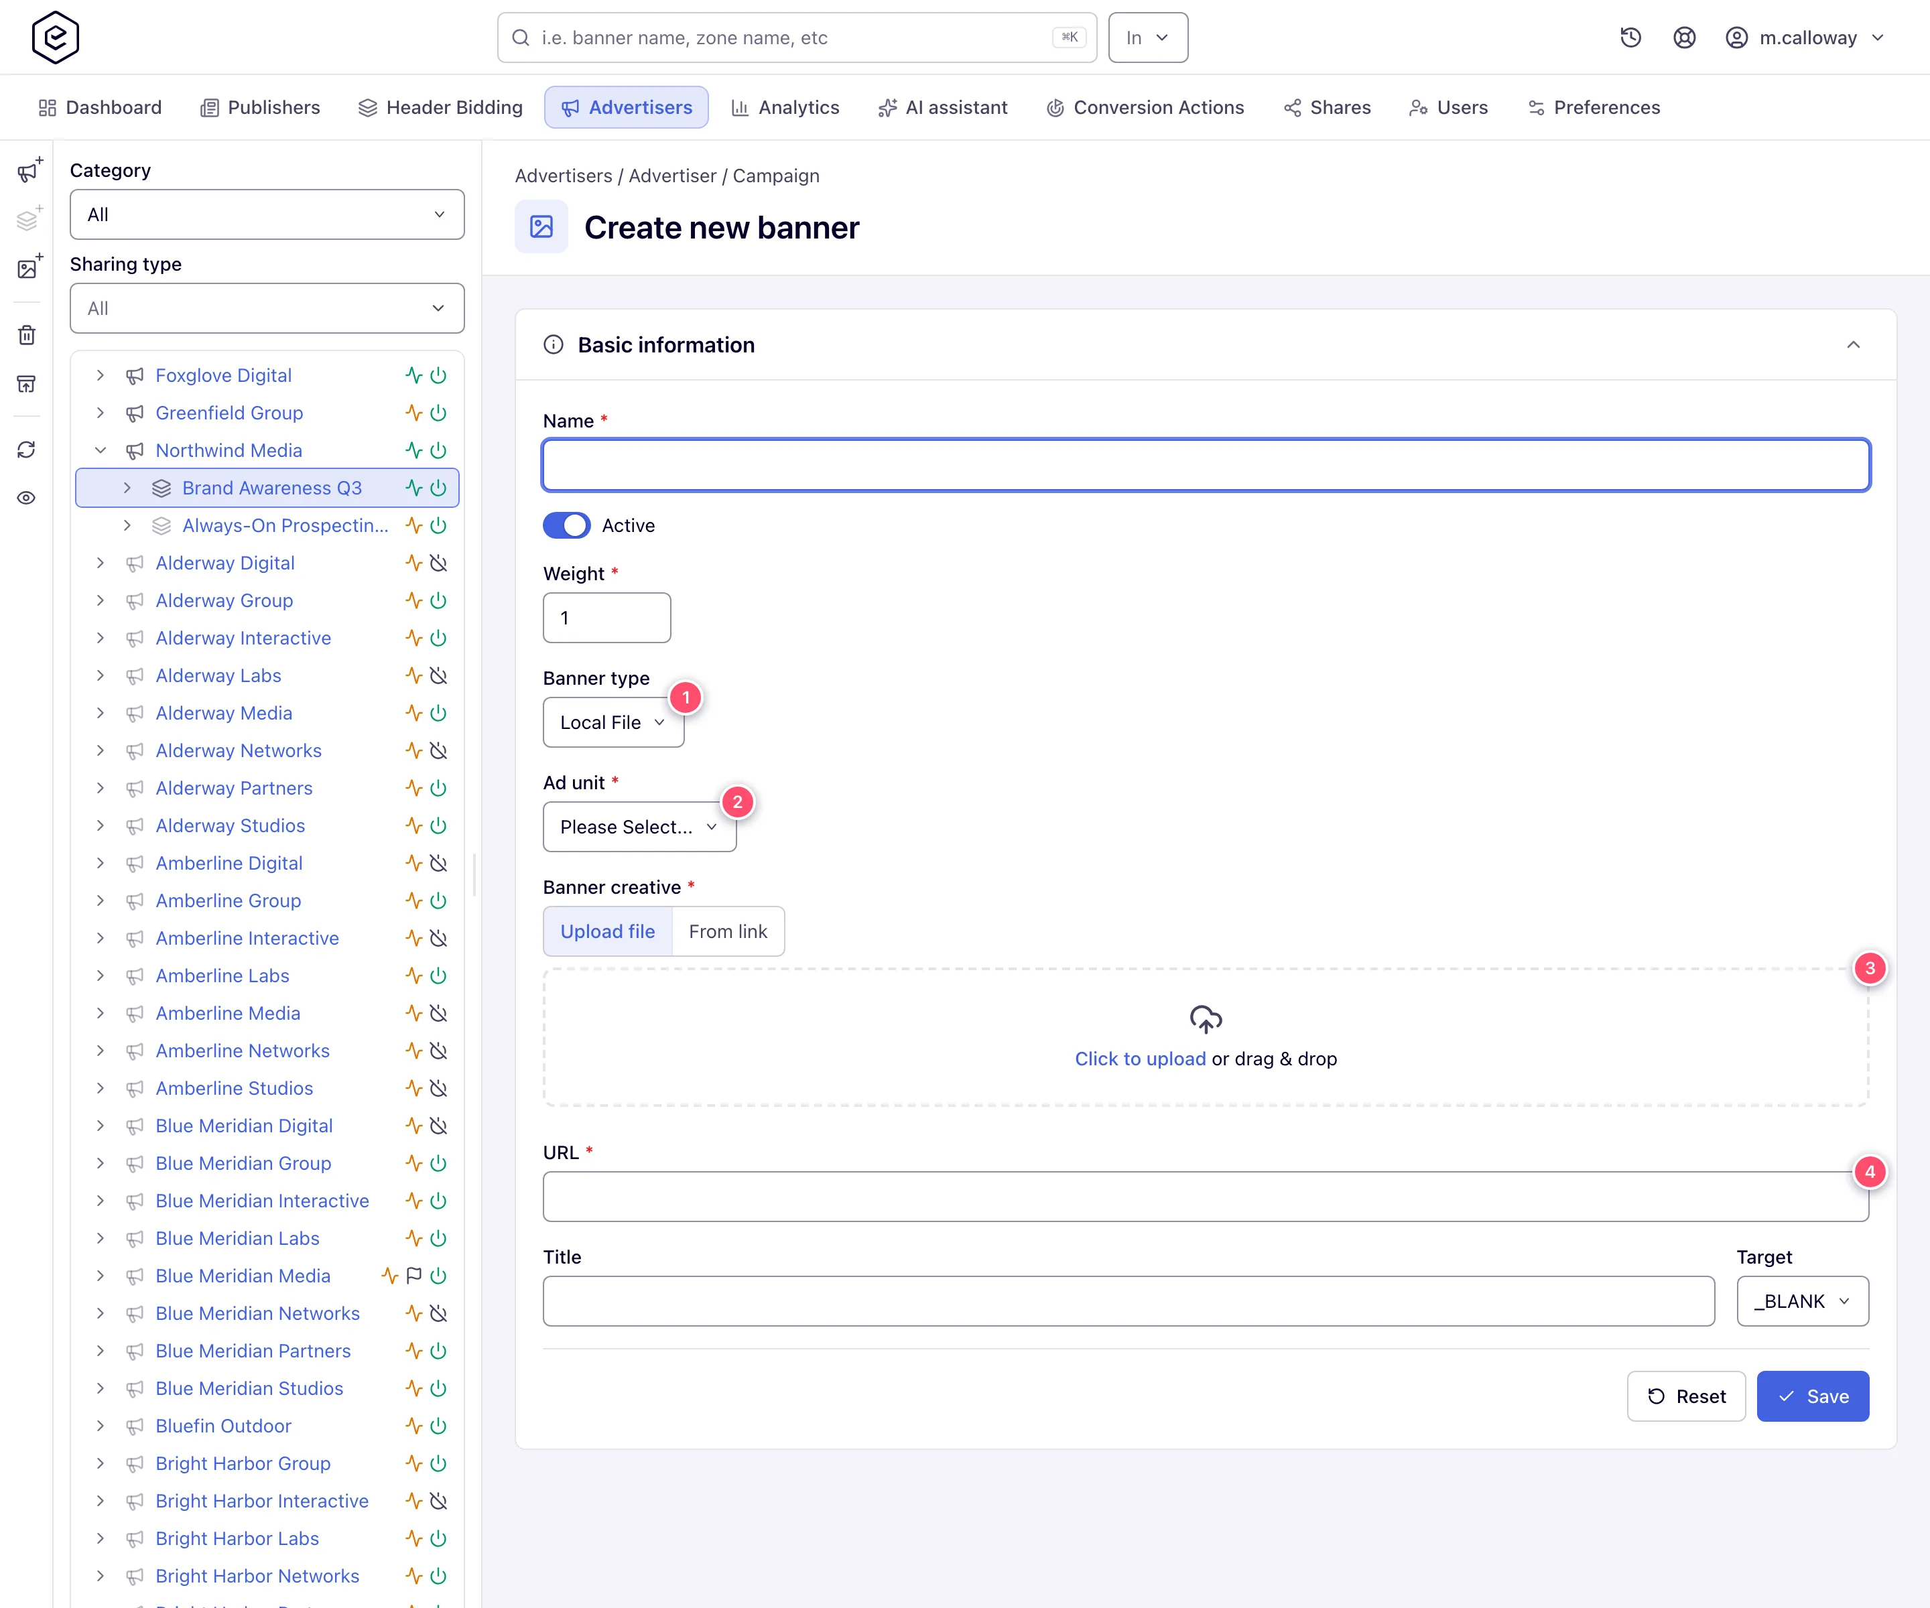Open the Header Bidding tab

[440, 107]
